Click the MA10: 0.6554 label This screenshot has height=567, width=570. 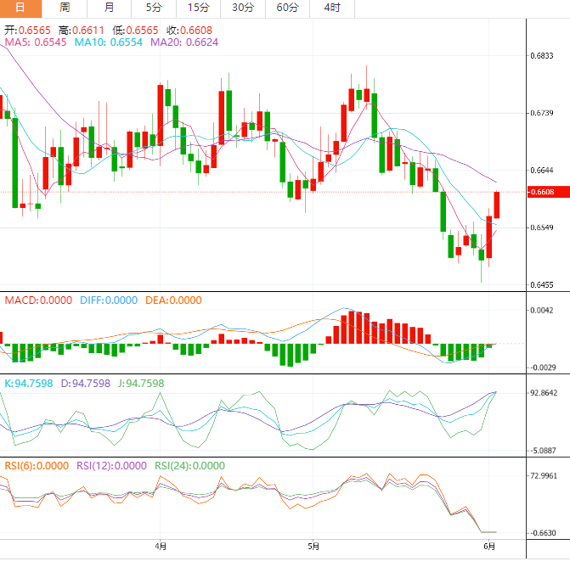(109, 42)
